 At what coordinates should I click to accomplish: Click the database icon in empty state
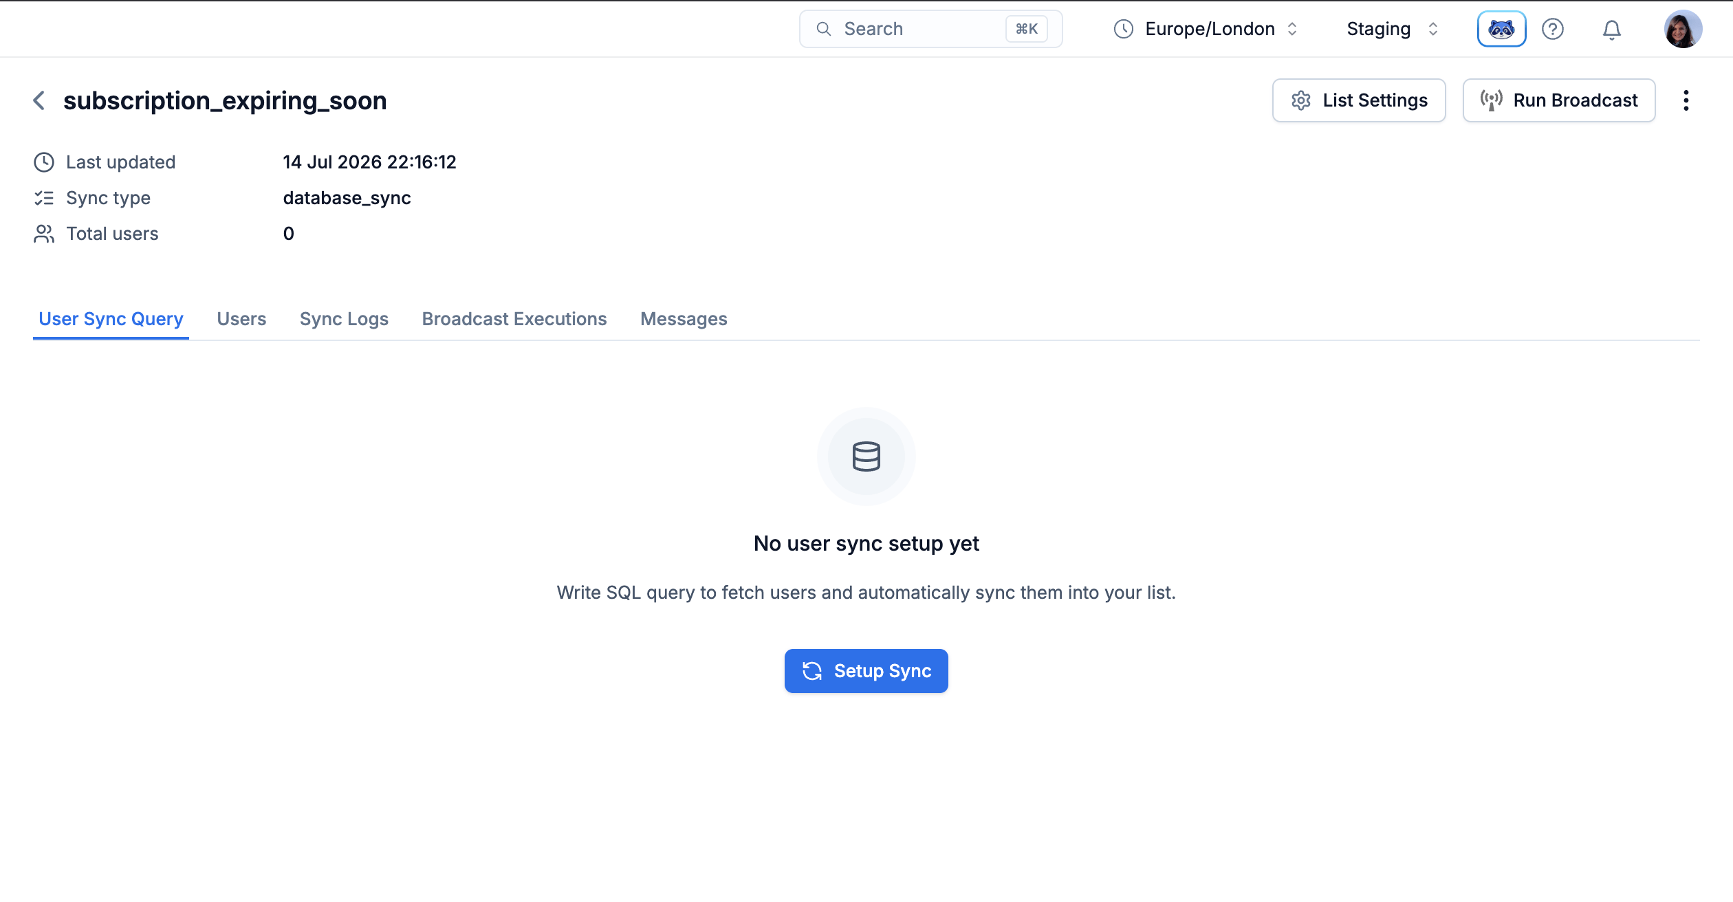pos(866,456)
